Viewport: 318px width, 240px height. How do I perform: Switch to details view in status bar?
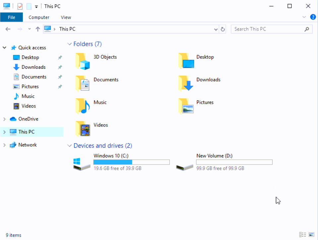point(302,235)
